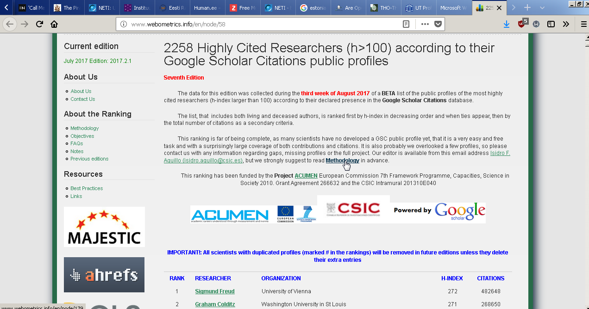The width and height of the screenshot is (589, 309).
Task: Click the bold Methodology link in paragraph
Action: (x=342, y=161)
